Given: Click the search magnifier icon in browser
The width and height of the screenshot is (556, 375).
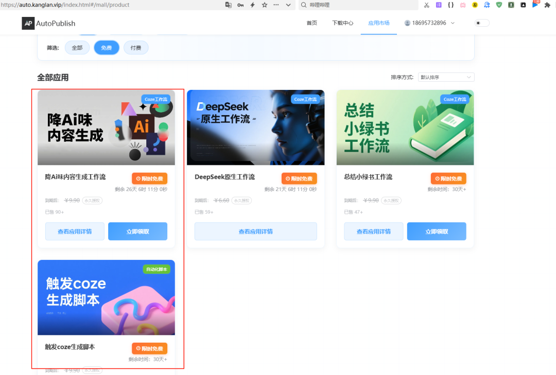Looking at the screenshot, I should click(x=304, y=5).
